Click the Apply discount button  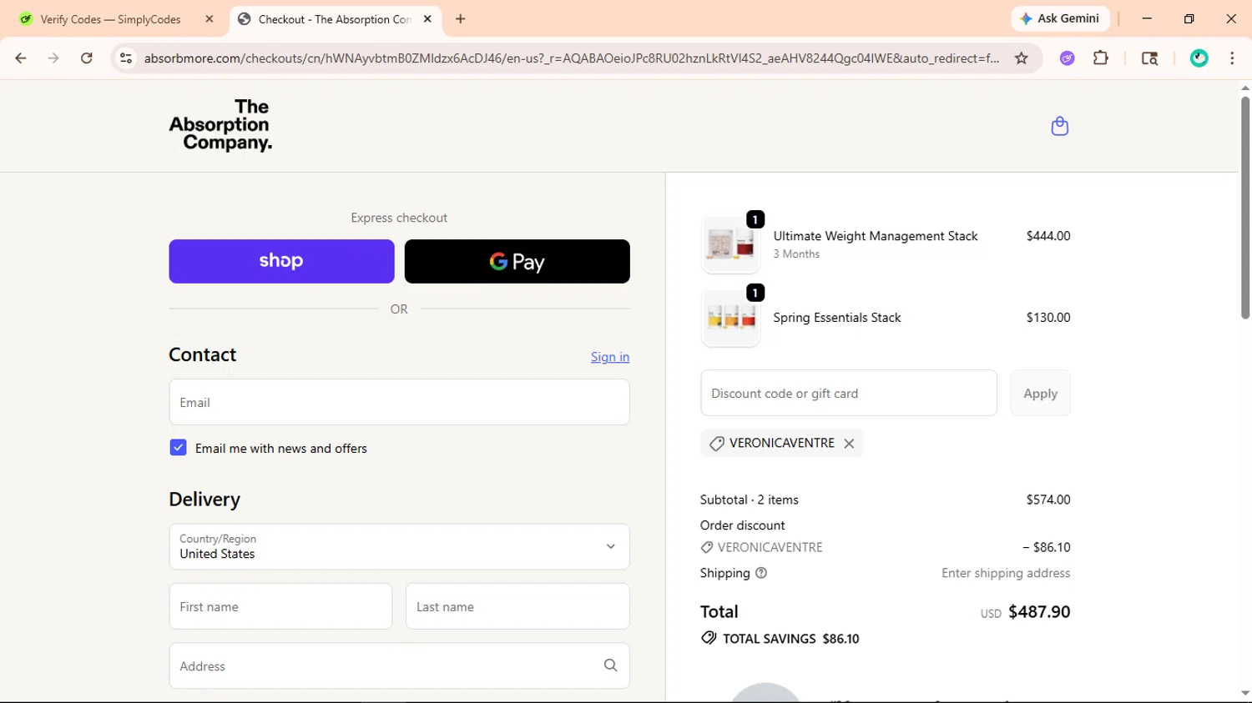[1040, 393]
